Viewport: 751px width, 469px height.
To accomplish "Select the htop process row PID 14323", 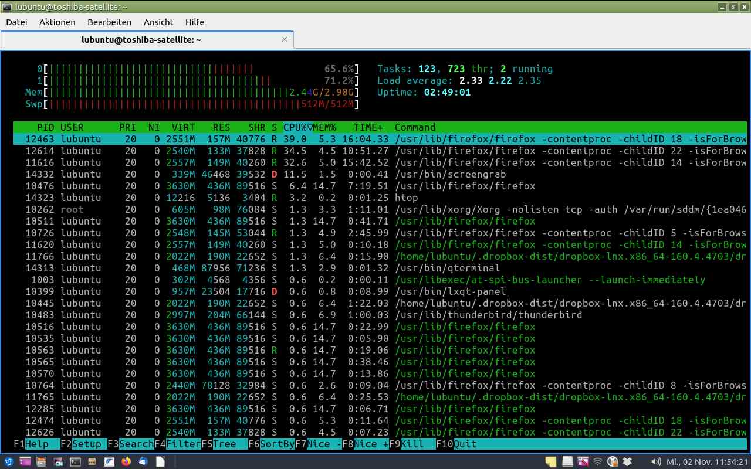I will tap(380, 198).
